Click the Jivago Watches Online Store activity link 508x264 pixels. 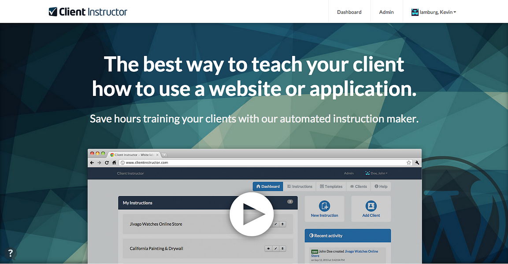coord(361,251)
